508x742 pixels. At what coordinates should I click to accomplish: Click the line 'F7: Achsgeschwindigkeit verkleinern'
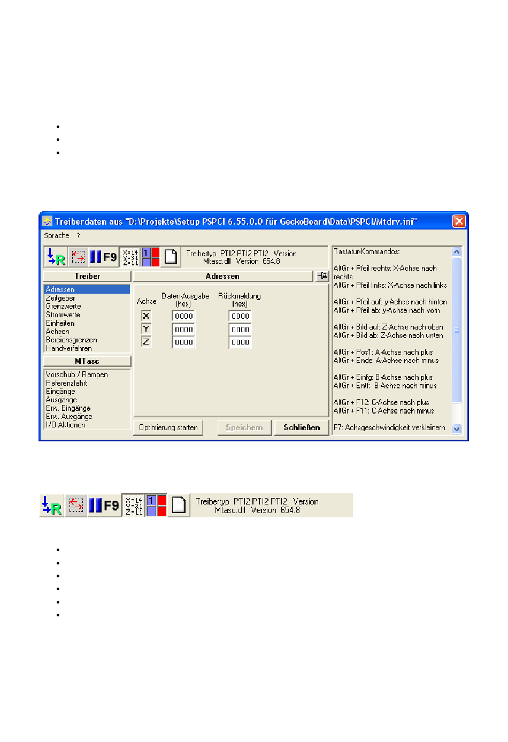click(x=389, y=427)
